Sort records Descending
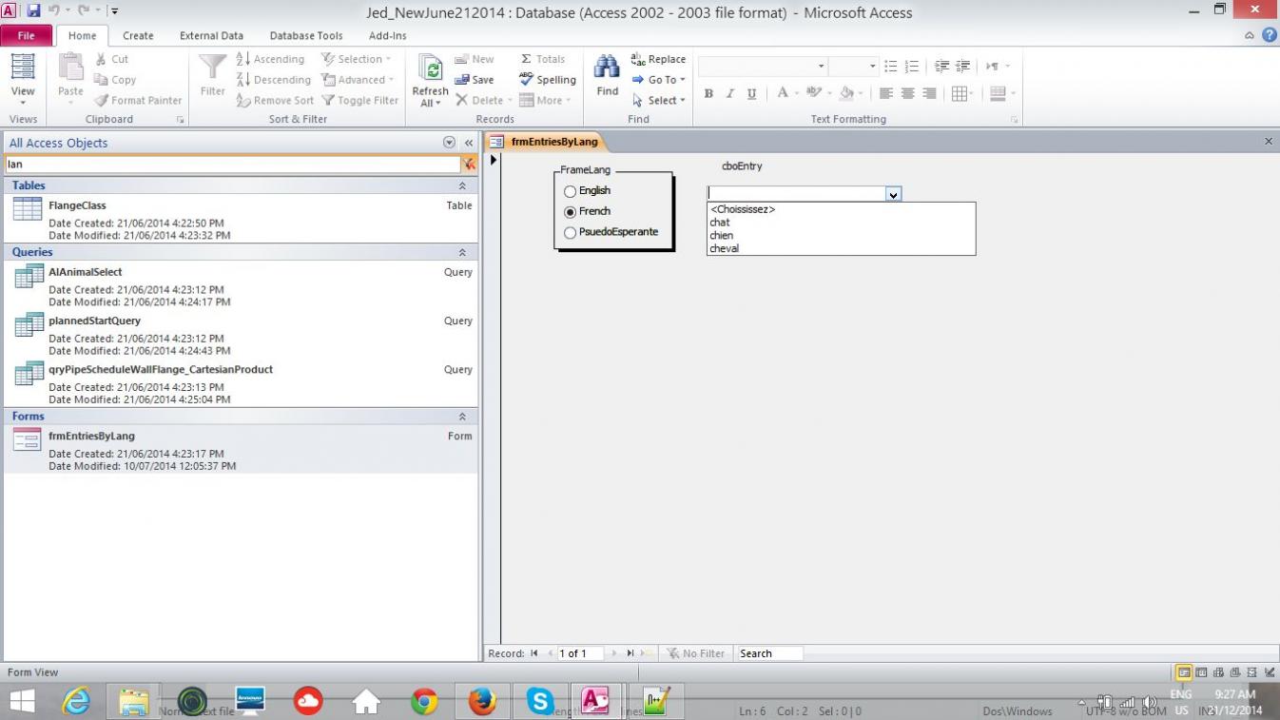Viewport: 1280px width, 720px height. pos(273,80)
